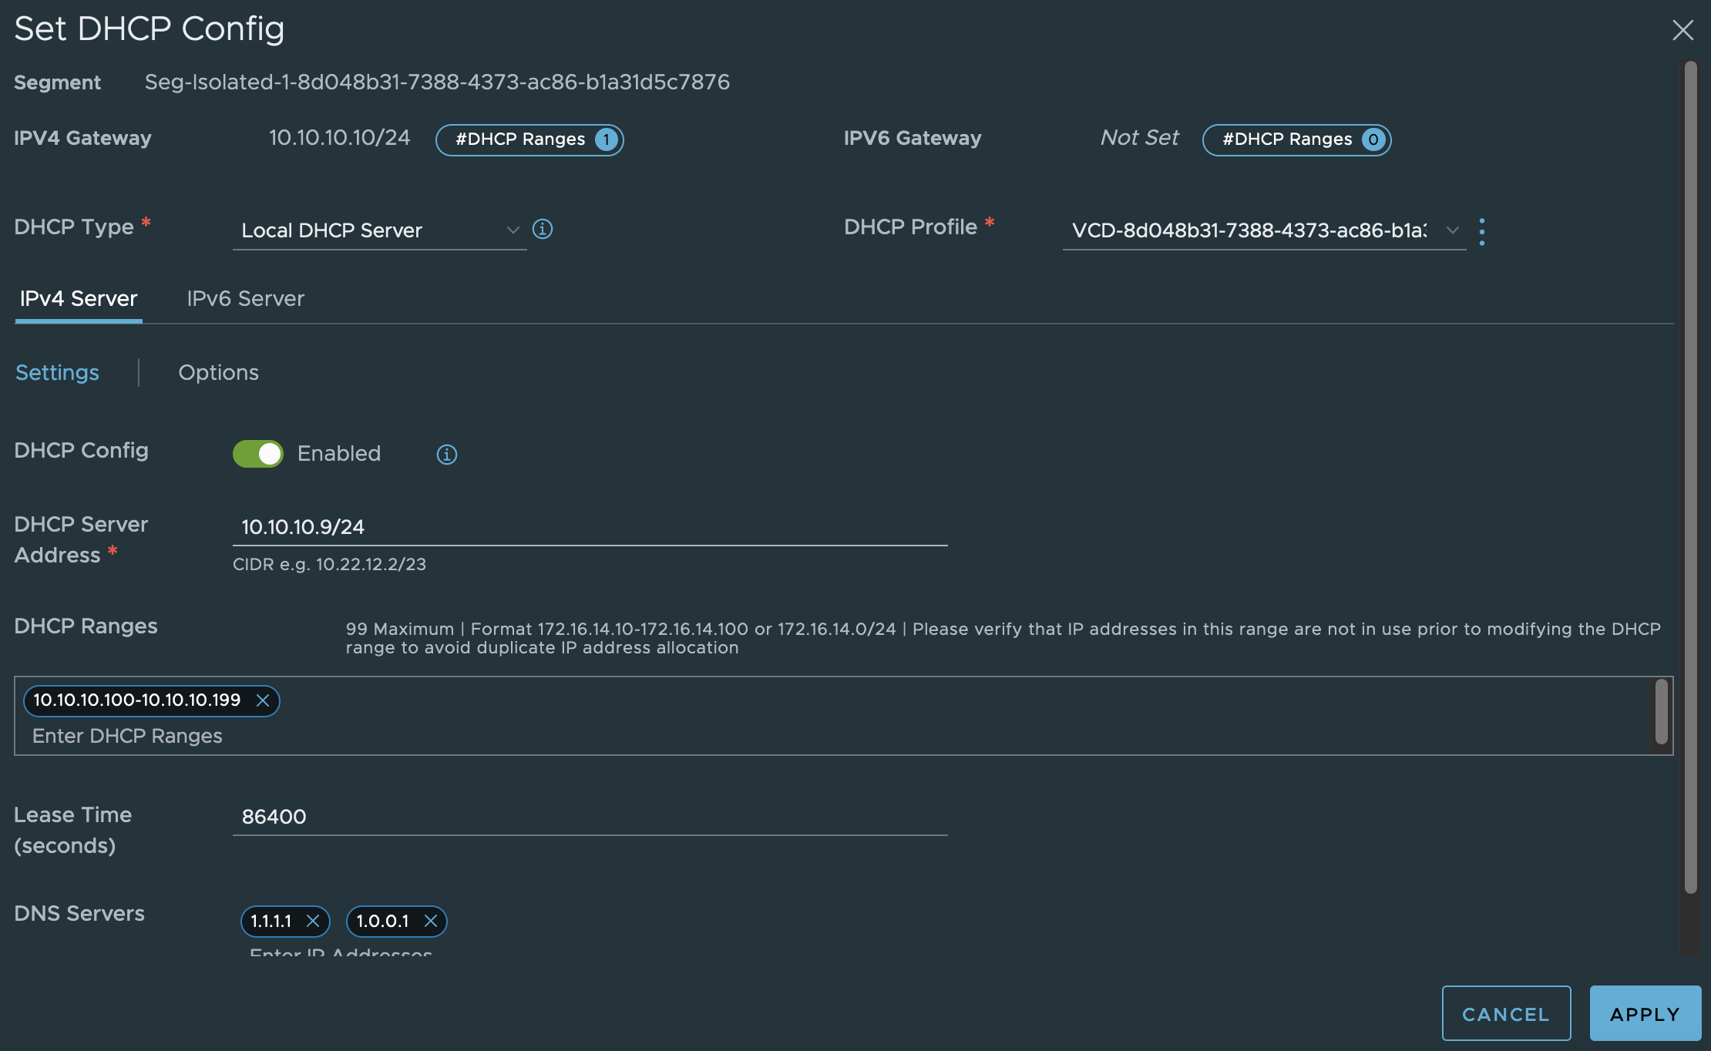
Task: Click the dialog's vertical scrollbar
Action: point(1690,478)
